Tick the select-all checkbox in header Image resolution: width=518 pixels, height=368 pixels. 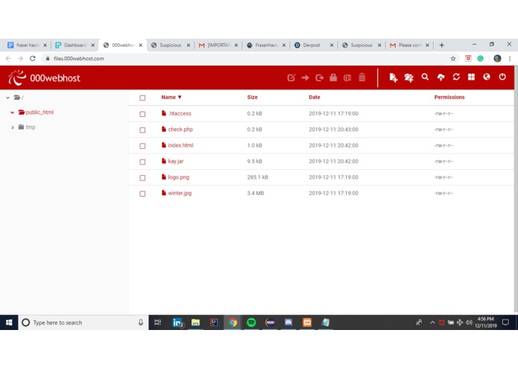[142, 98]
